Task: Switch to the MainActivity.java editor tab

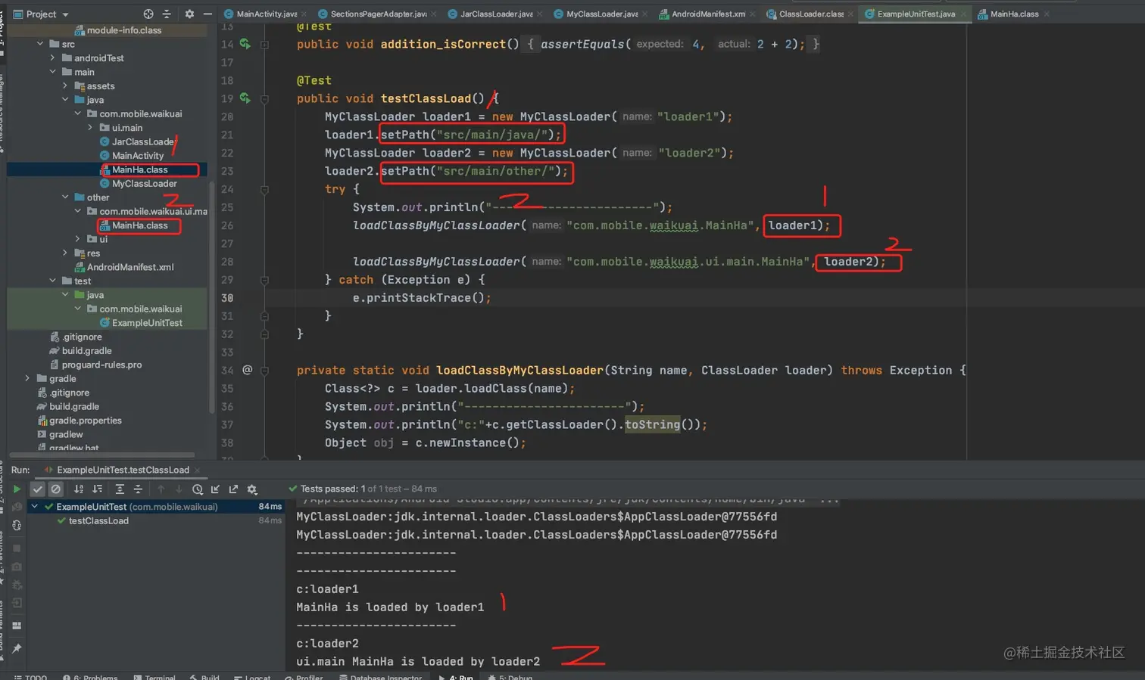Action: pyautogui.click(x=266, y=14)
